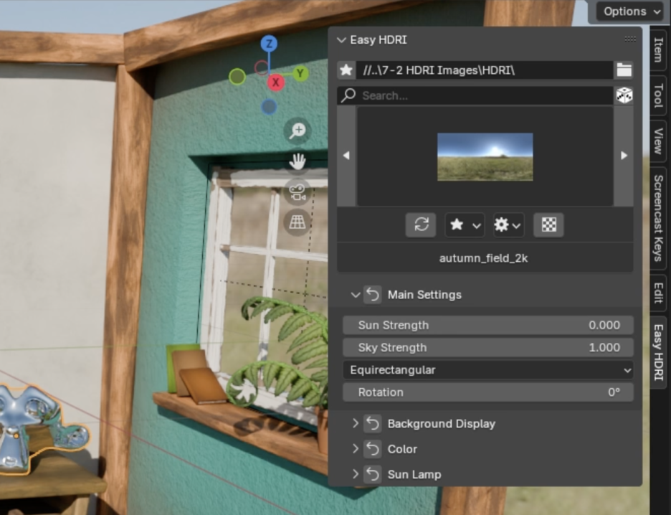The image size is (671, 515).
Task: Collapse the Main Settings section
Action: 355,295
